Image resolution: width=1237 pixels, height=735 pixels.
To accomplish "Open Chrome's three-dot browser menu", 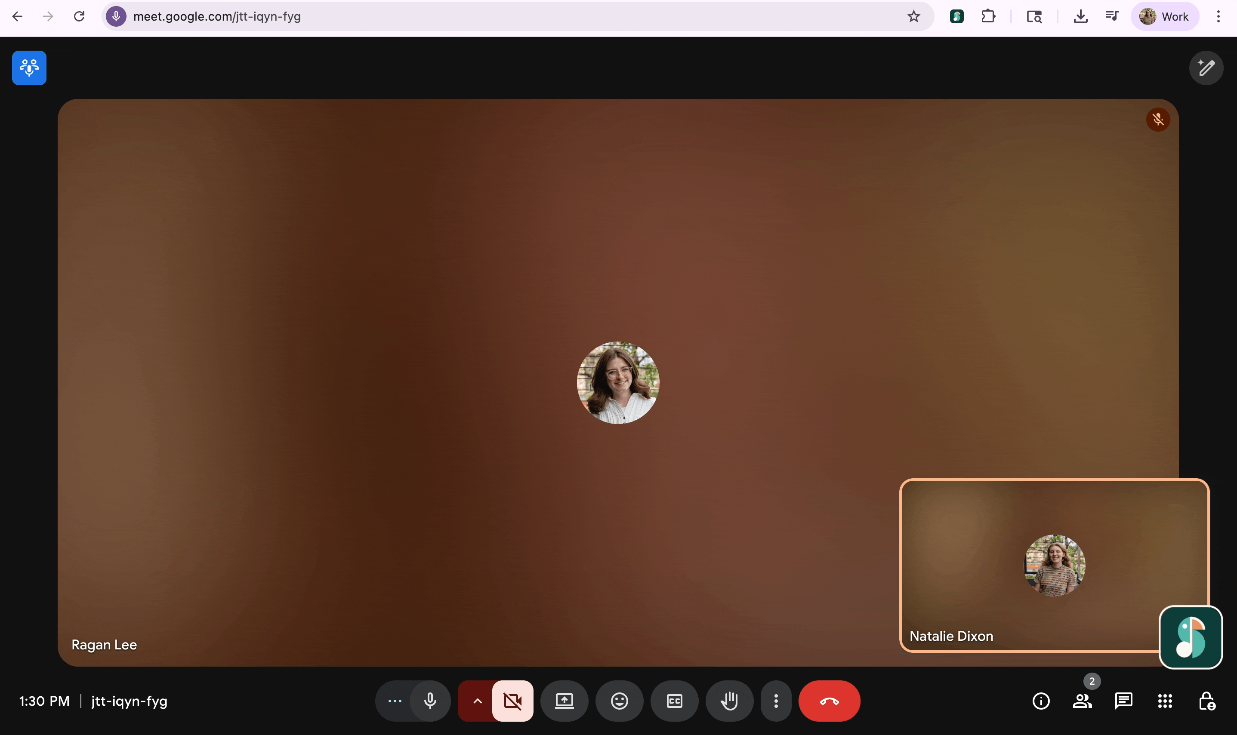I will click(1218, 16).
